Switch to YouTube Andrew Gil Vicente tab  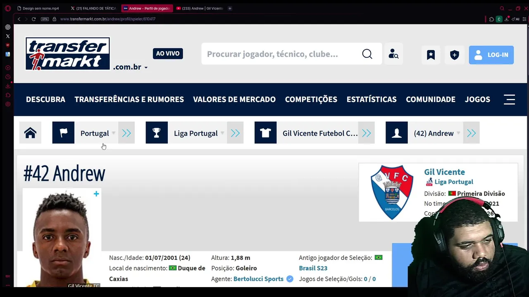point(200,8)
